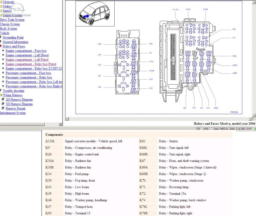
Task: Open Passenger compartment - Relay box
Action: point(29,77)
